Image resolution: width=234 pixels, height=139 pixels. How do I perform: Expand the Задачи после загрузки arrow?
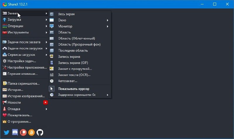(47, 48)
